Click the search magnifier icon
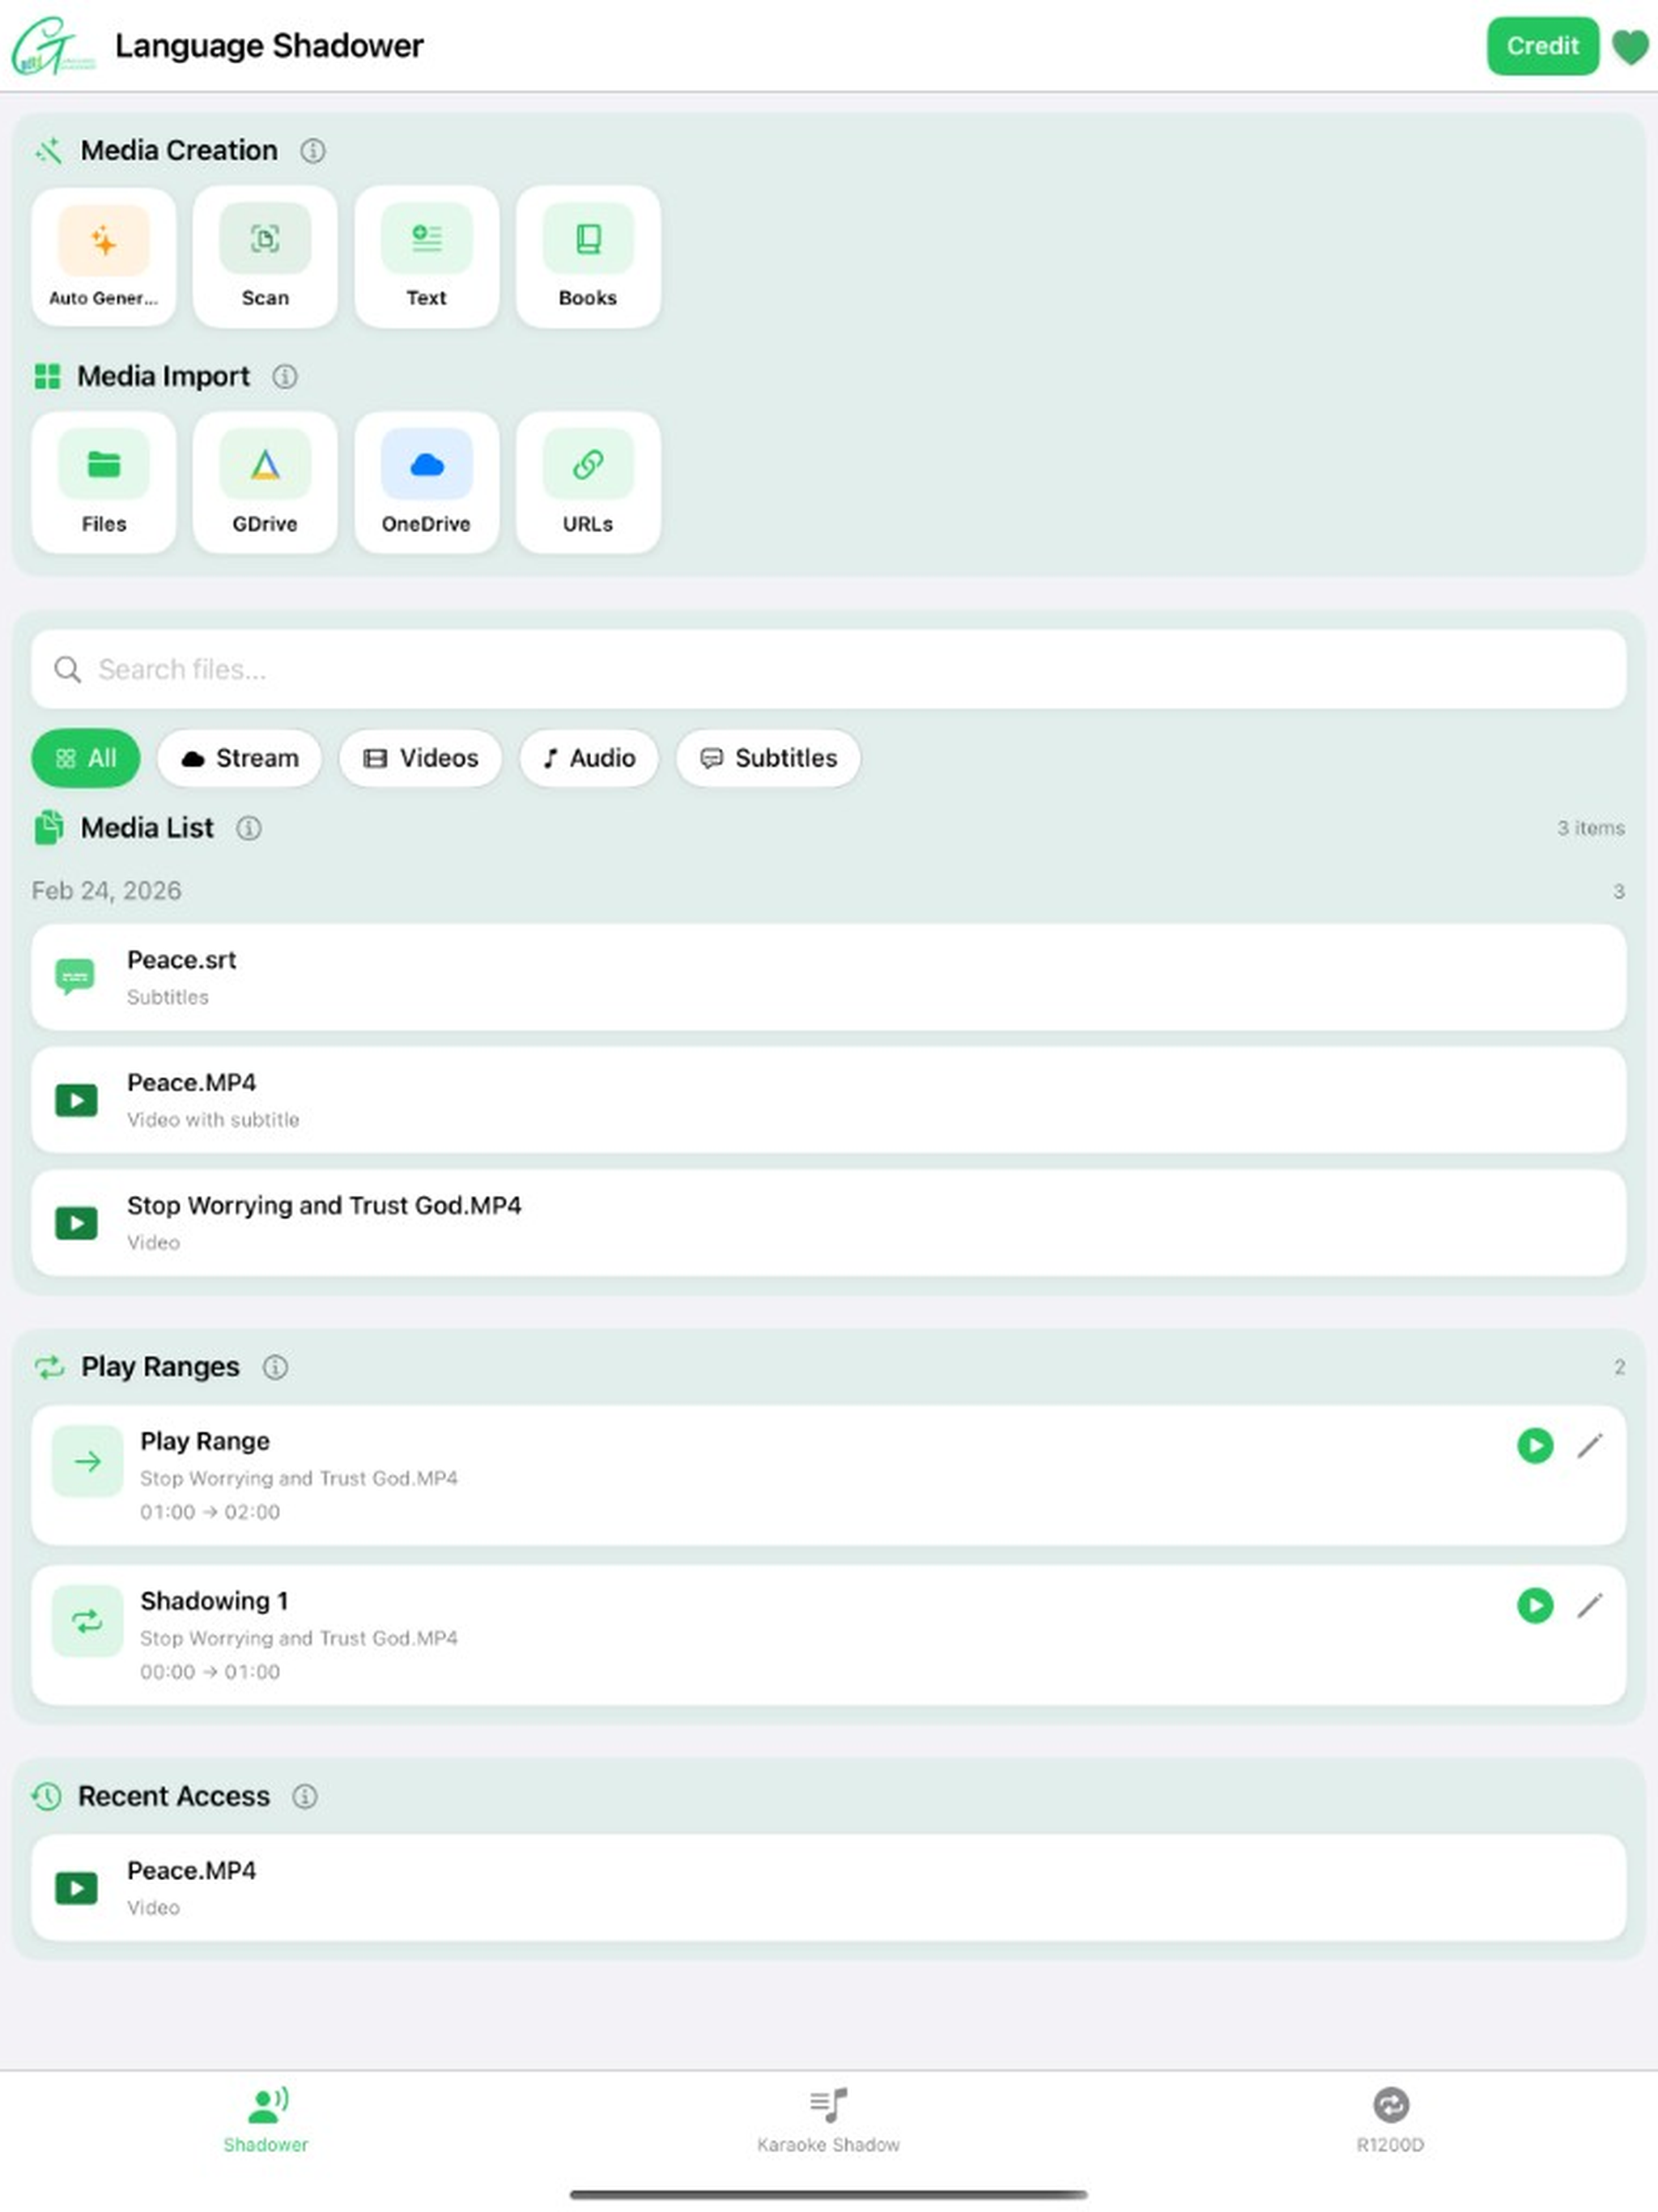 68,670
